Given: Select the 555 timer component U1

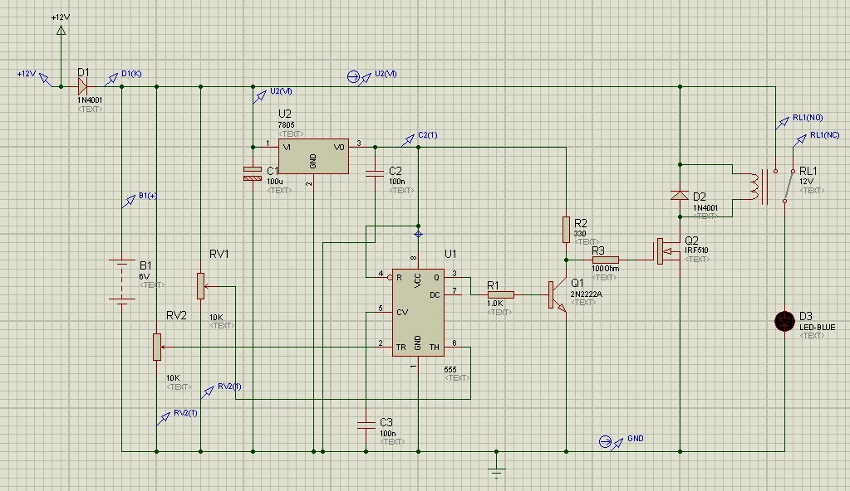Looking at the screenshot, I should [x=419, y=311].
